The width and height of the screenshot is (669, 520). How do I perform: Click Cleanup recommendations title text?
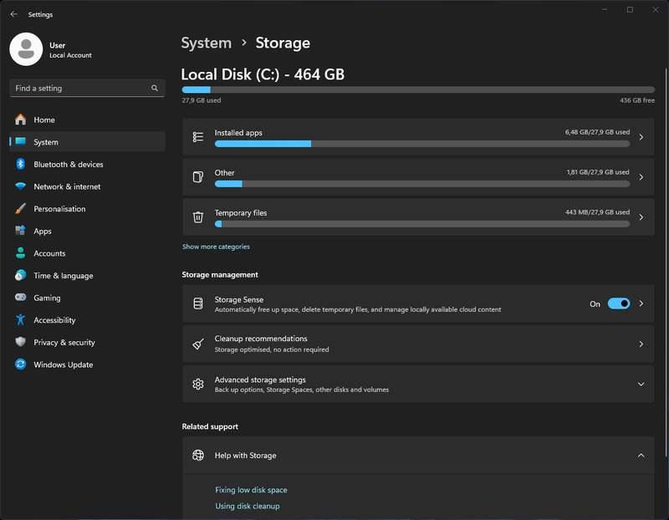tap(261, 339)
